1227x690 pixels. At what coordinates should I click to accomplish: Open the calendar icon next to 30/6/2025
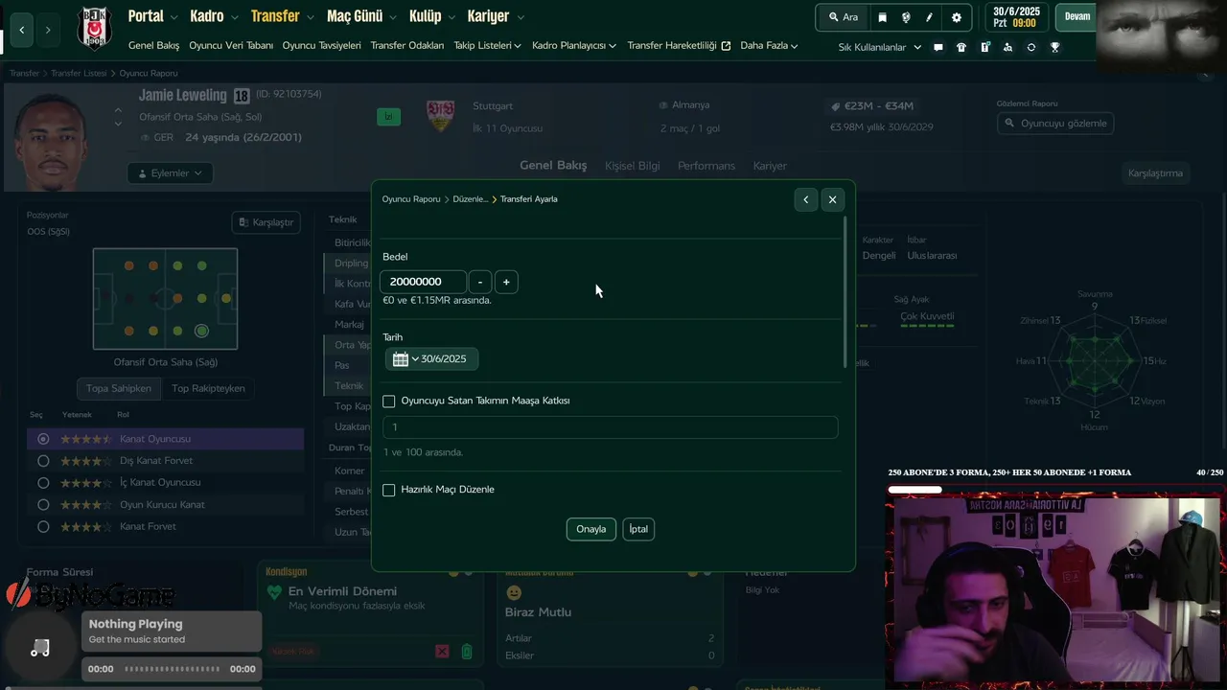coord(401,359)
